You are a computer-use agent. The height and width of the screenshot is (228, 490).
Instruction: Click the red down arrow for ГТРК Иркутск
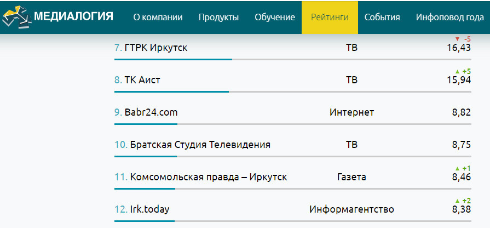coord(458,39)
